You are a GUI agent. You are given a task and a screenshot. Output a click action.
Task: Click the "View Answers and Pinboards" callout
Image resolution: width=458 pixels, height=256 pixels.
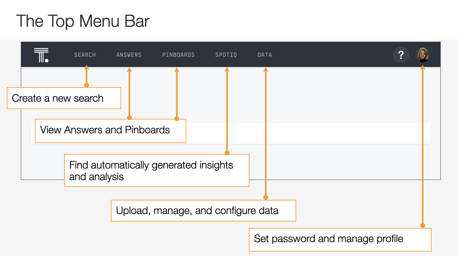tap(110, 130)
